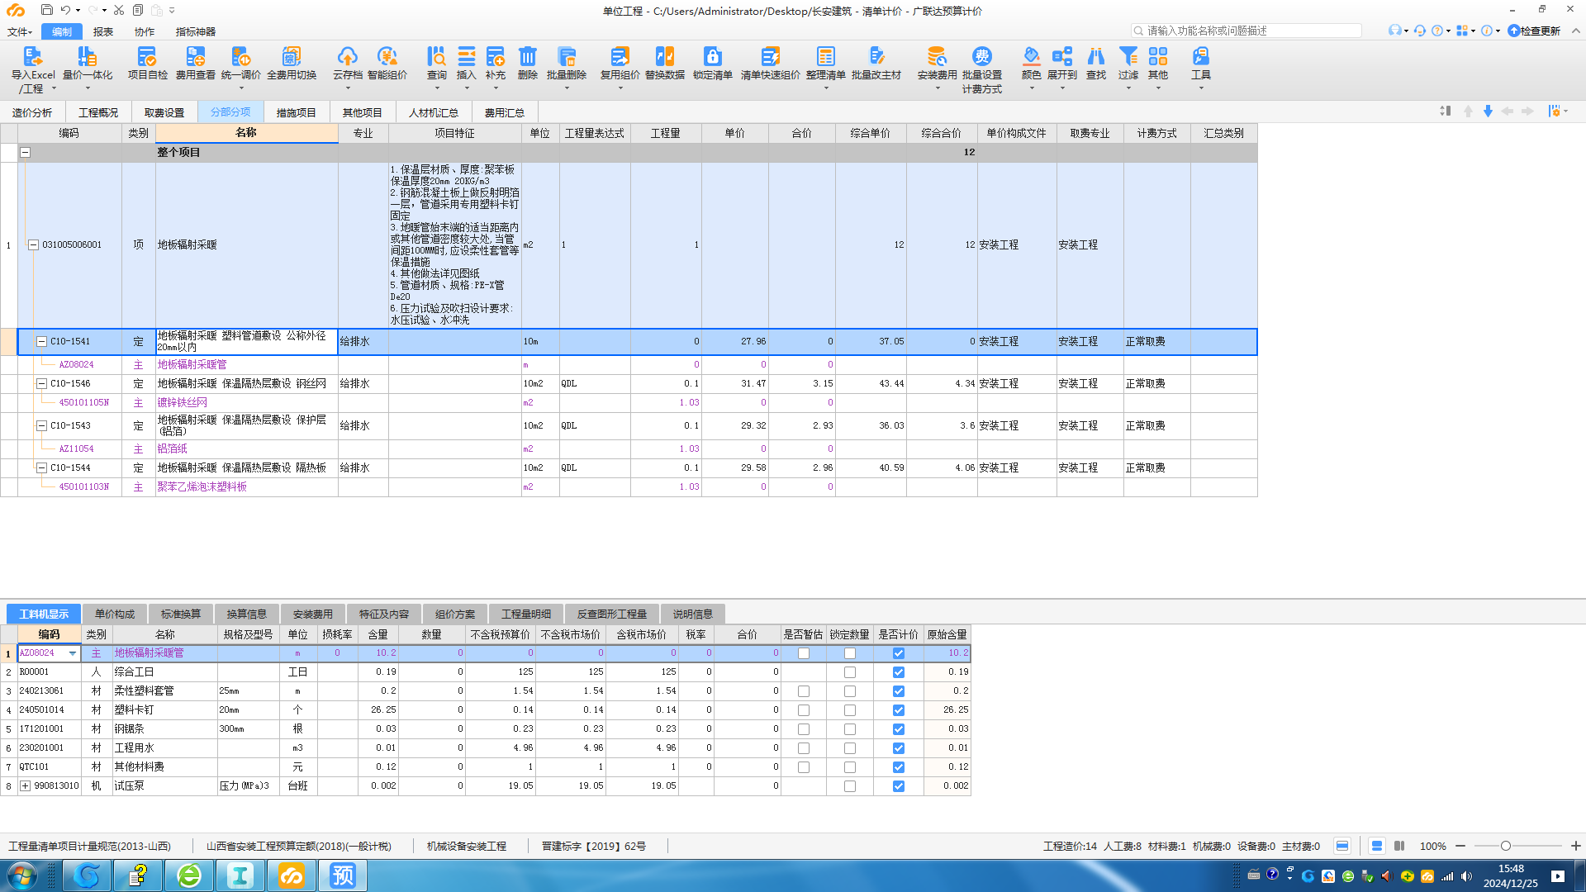Toggle 锁定数量 checkbox for 试压泵
The width and height of the screenshot is (1586, 892).
tap(850, 786)
